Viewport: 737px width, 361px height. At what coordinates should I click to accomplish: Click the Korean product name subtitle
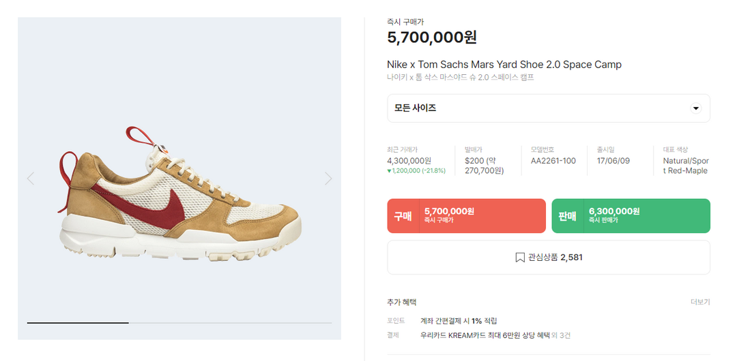[x=460, y=78]
